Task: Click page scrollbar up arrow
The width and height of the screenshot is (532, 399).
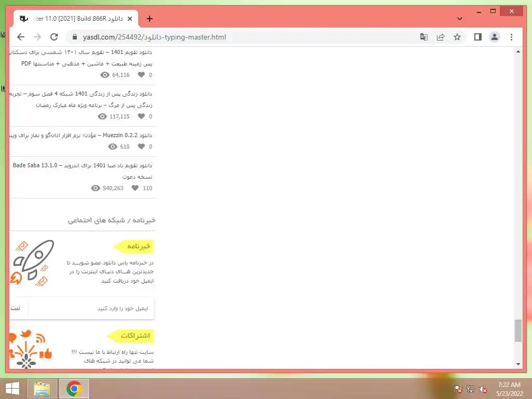Action: point(518,52)
